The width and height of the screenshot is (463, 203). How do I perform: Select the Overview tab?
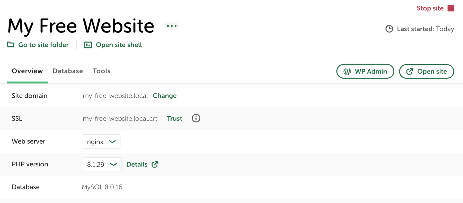pyautogui.click(x=27, y=71)
